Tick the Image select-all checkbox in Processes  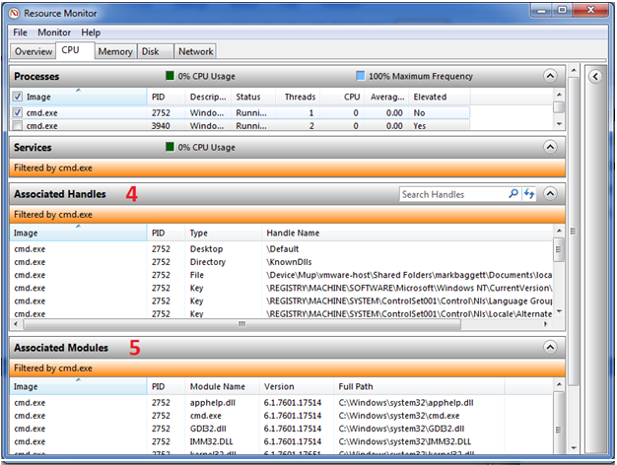pyautogui.click(x=18, y=97)
